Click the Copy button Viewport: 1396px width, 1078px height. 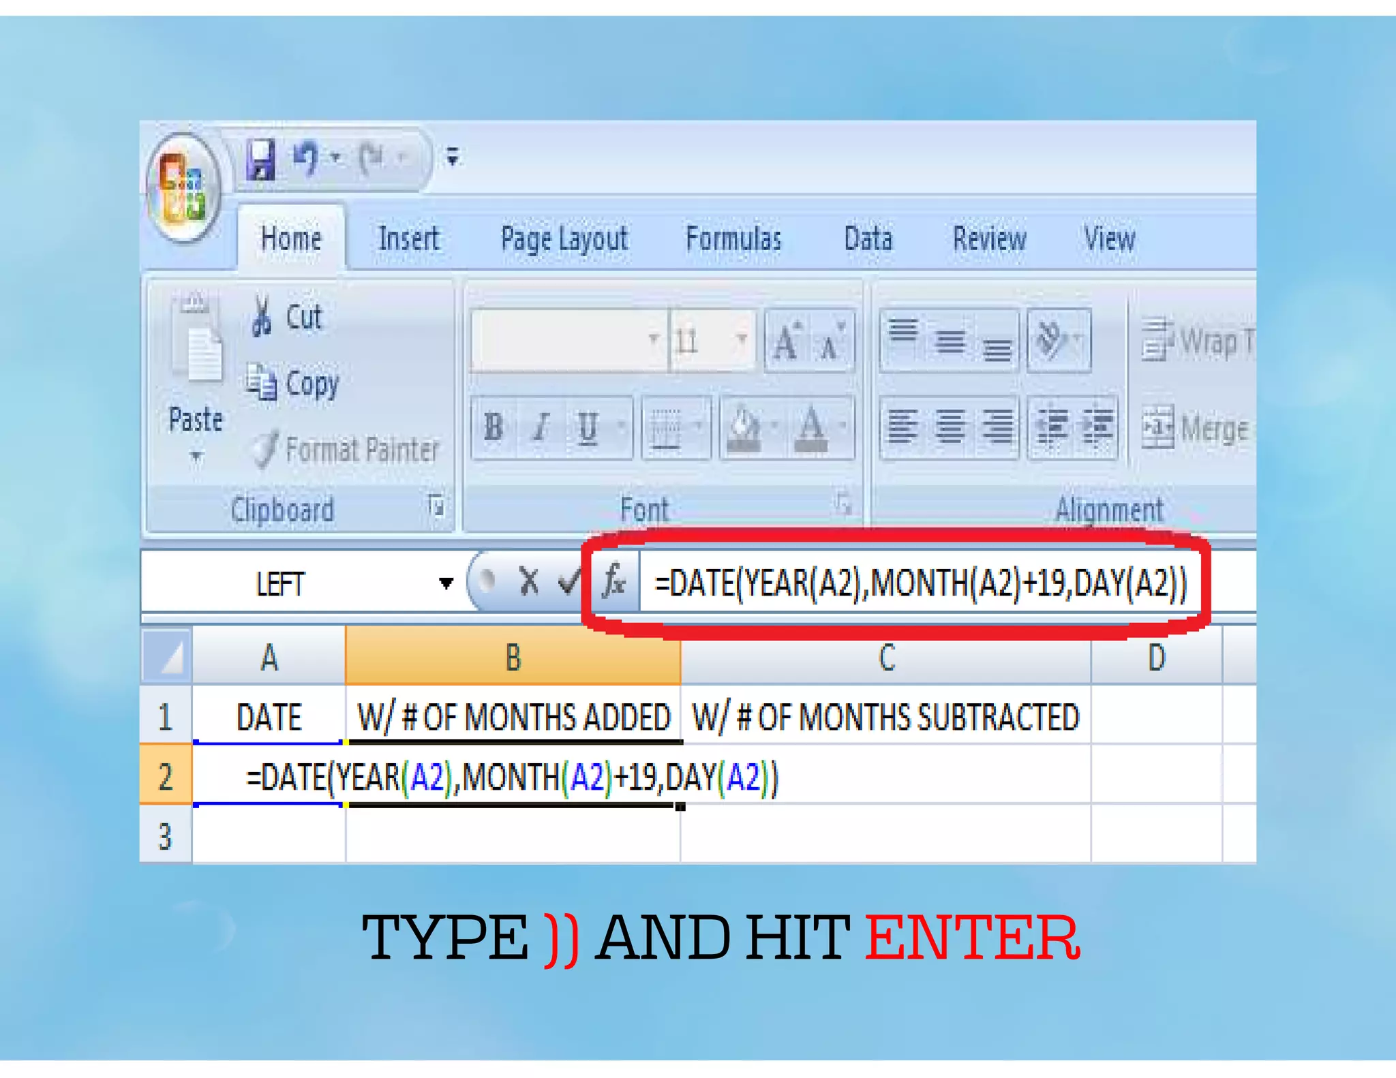[x=292, y=383]
